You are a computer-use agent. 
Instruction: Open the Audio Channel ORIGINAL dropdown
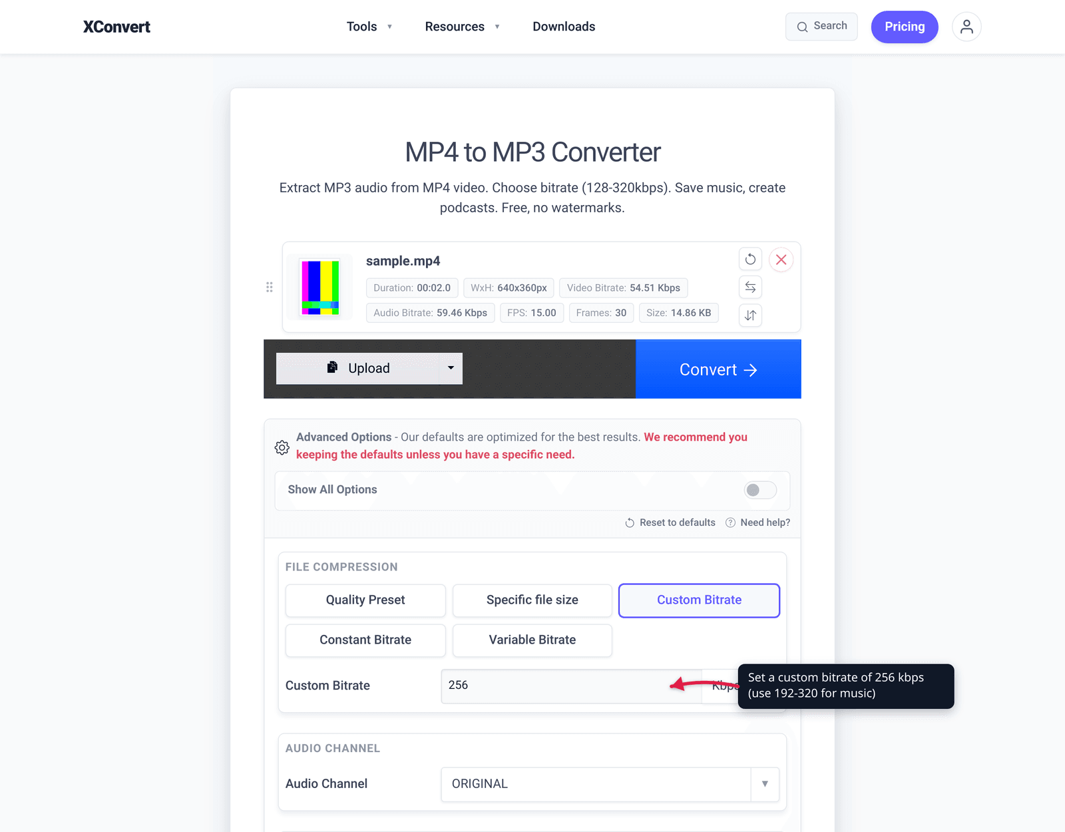610,784
